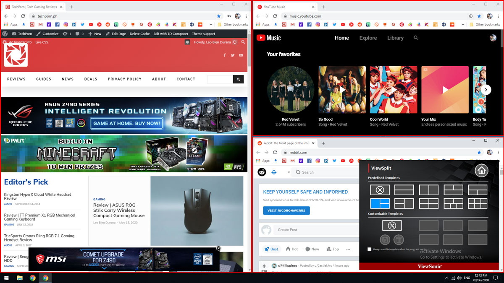
Task: Open more Reddit sort options ellipsis
Action: pos(348,249)
